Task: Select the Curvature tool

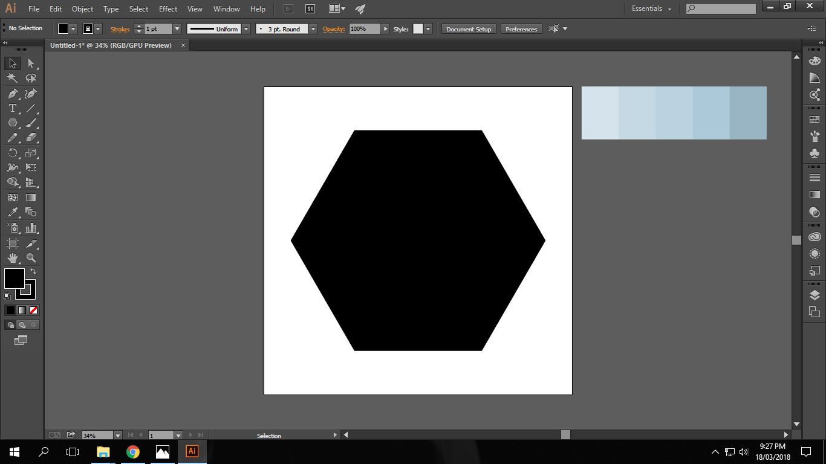Action: [x=31, y=94]
